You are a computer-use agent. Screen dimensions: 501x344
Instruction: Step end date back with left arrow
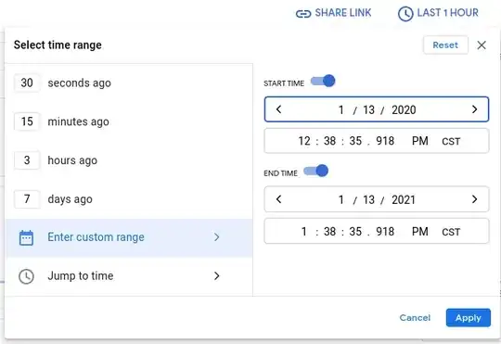pyautogui.click(x=278, y=199)
